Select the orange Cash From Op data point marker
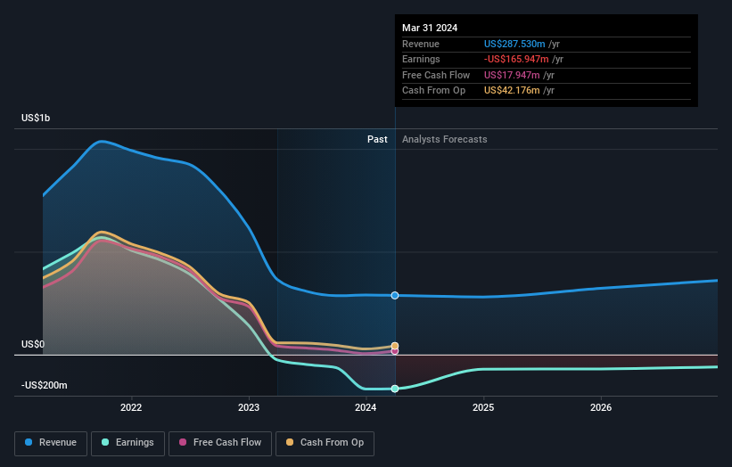 395,346
